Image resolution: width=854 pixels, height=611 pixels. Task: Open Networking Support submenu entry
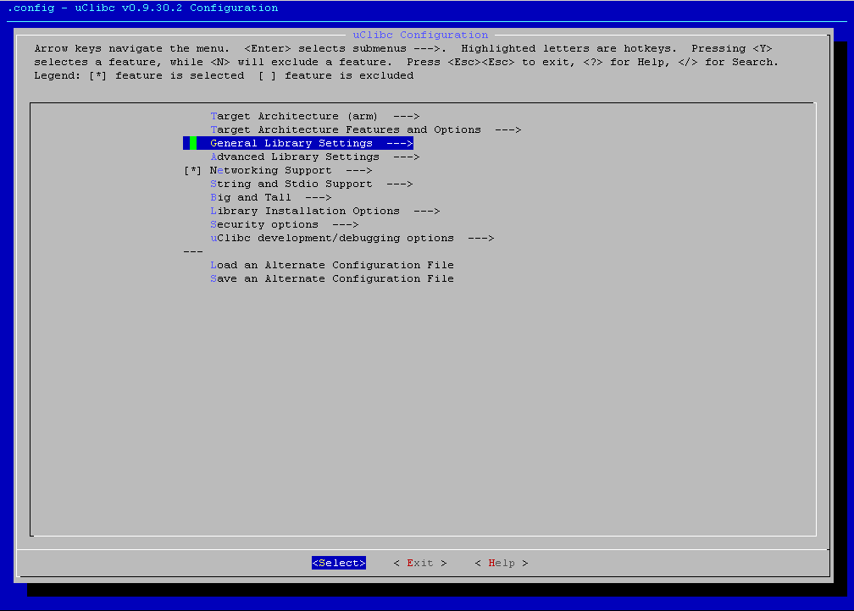click(x=291, y=170)
